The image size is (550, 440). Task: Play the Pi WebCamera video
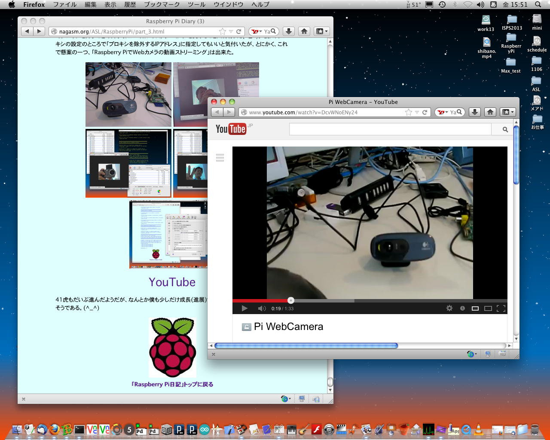(244, 308)
